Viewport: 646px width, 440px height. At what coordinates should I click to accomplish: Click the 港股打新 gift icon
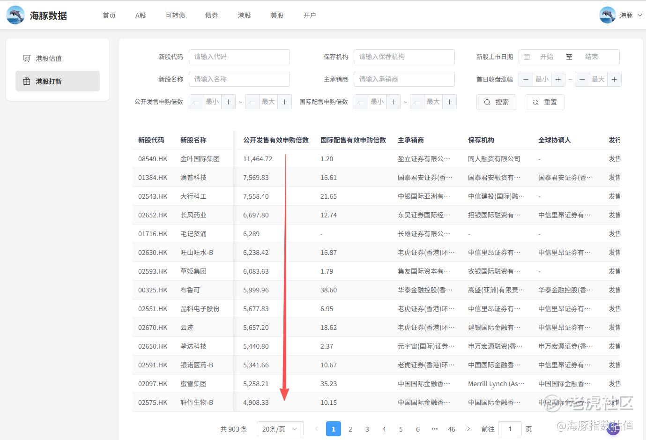pyautogui.click(x=27, y=81)
